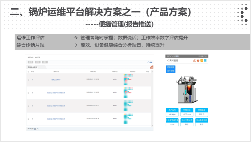251x142 pixels.
Task: Tick the checkbox for row 1
Action: click(x=29, y=79)
